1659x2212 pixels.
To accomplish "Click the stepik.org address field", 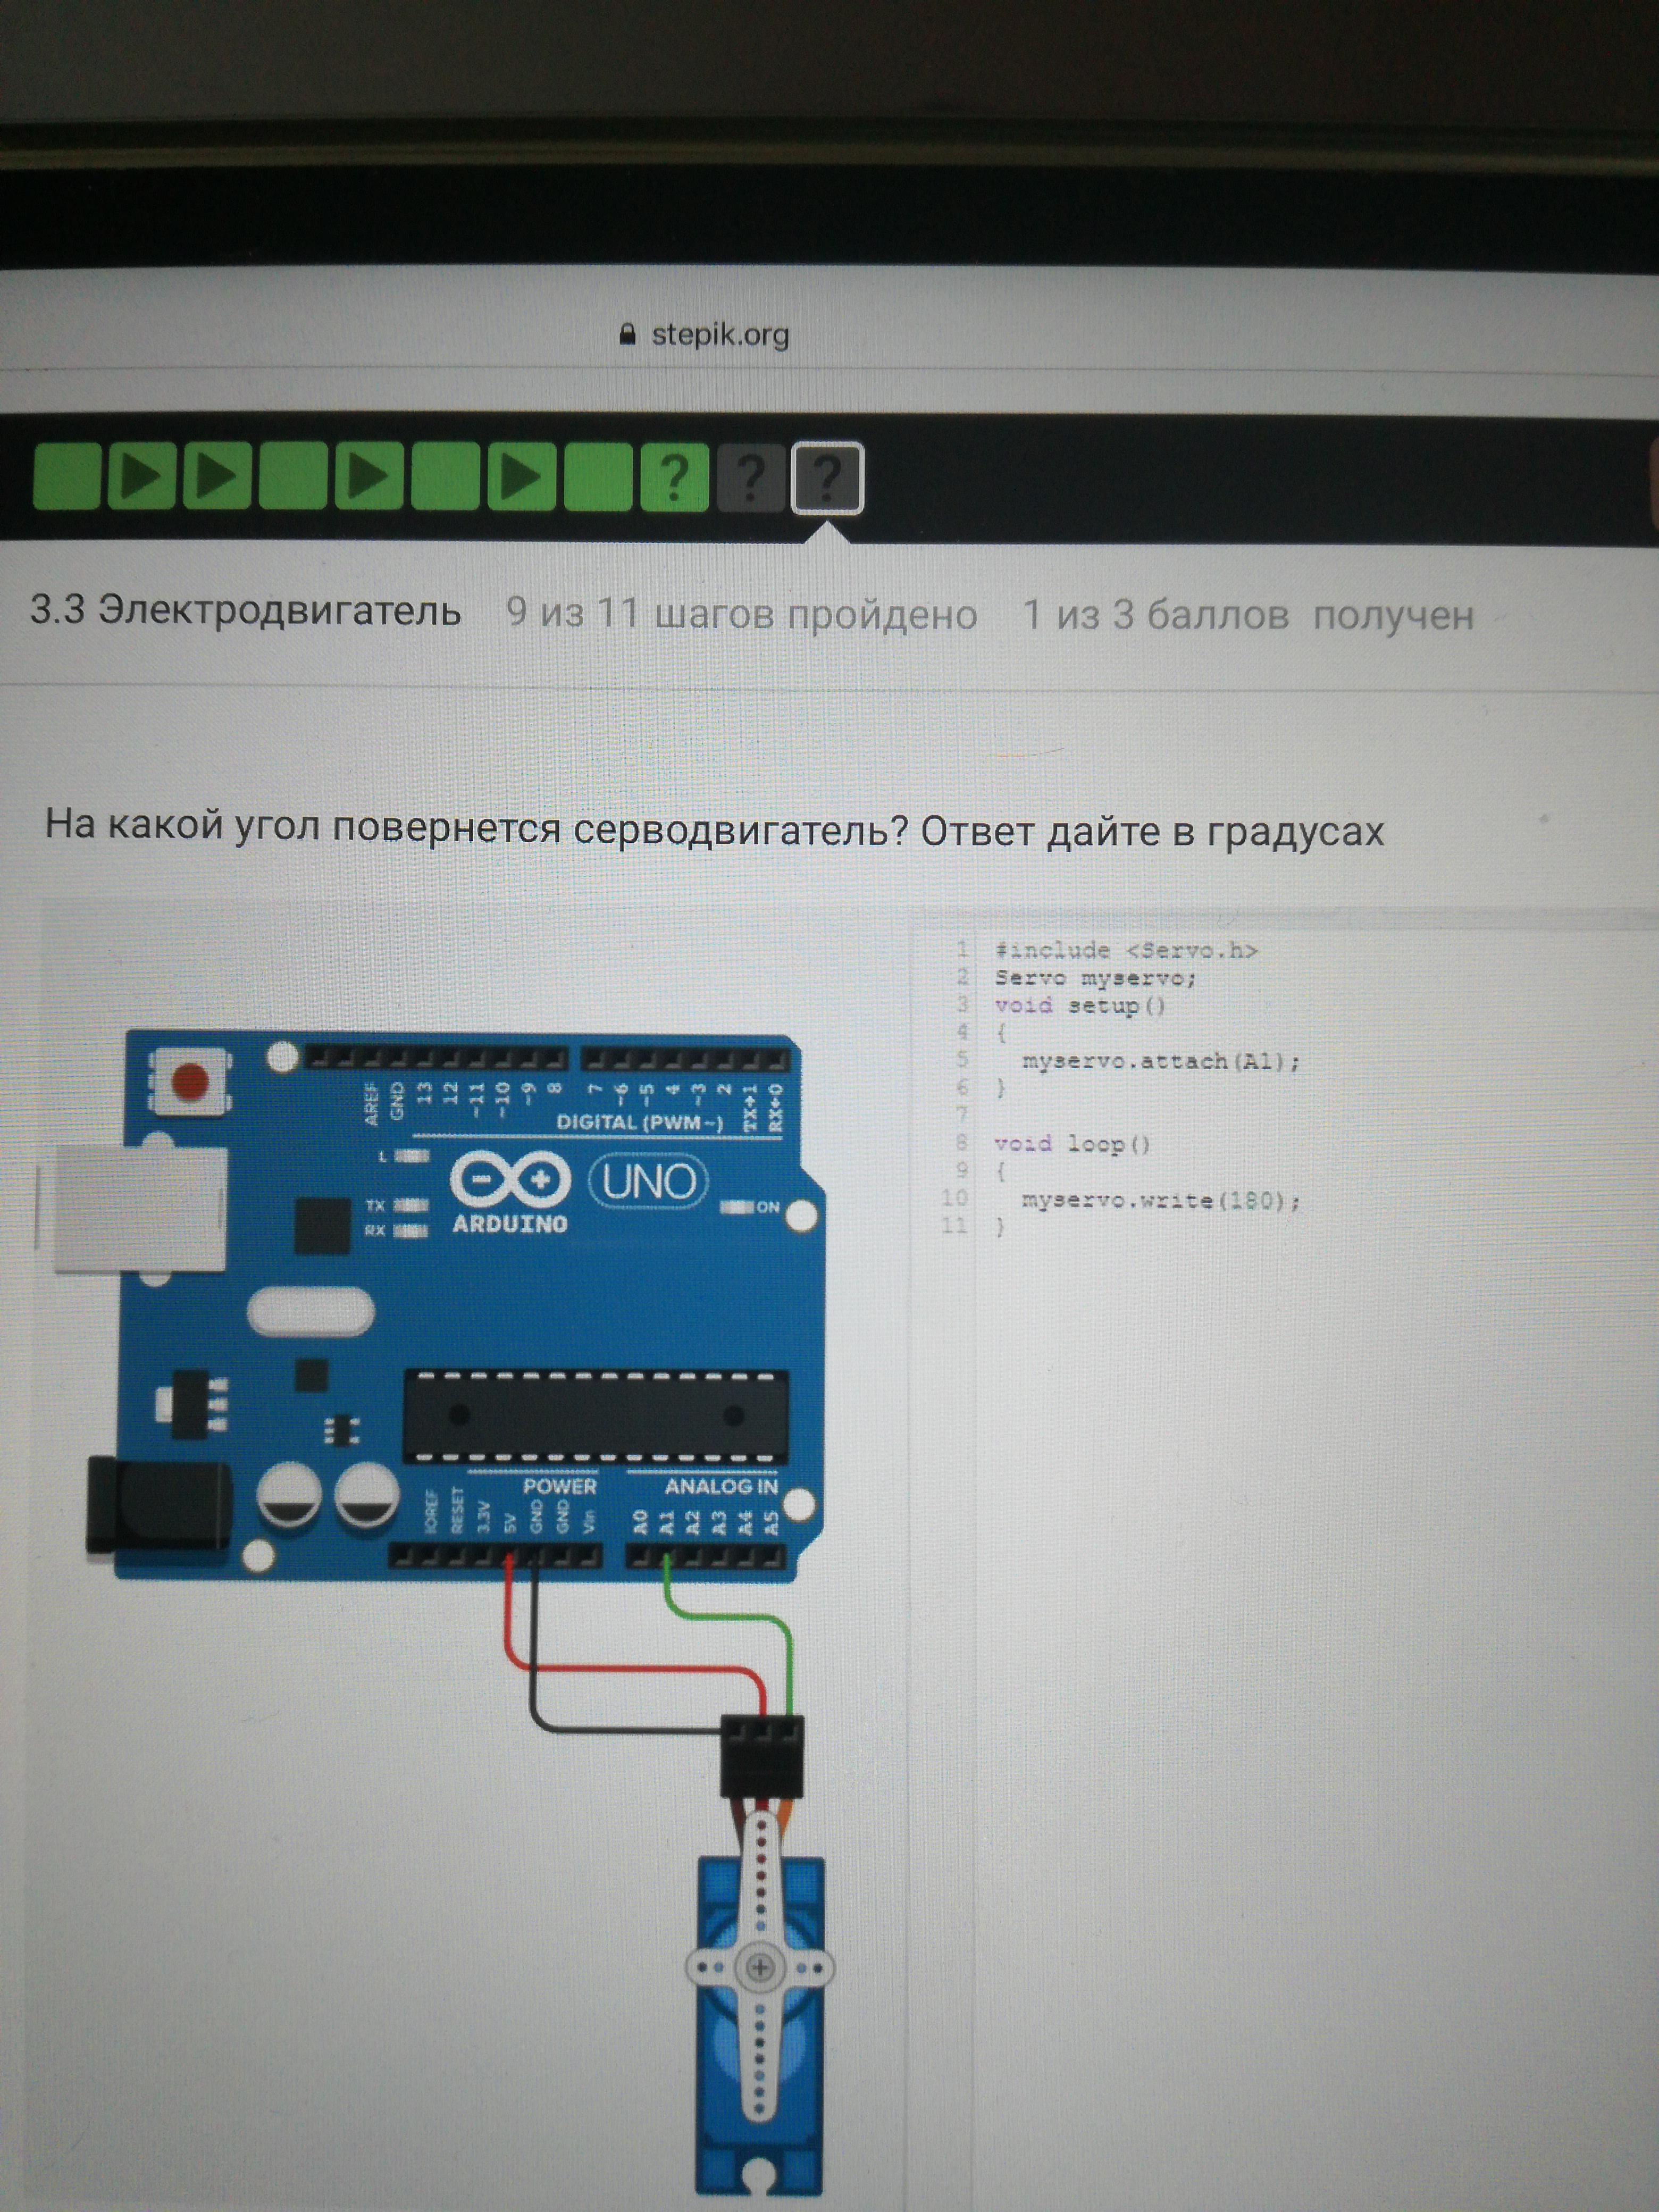I will (x=720, y=334).
